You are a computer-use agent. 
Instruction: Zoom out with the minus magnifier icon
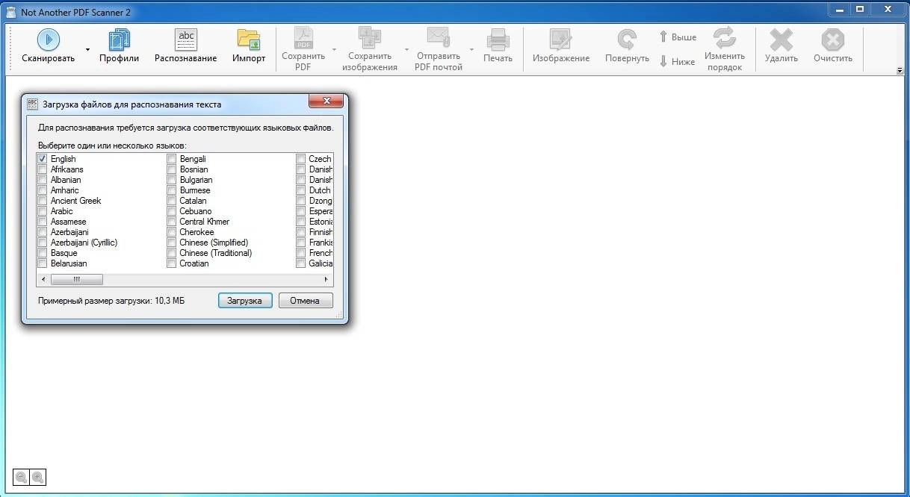(21, 478)
